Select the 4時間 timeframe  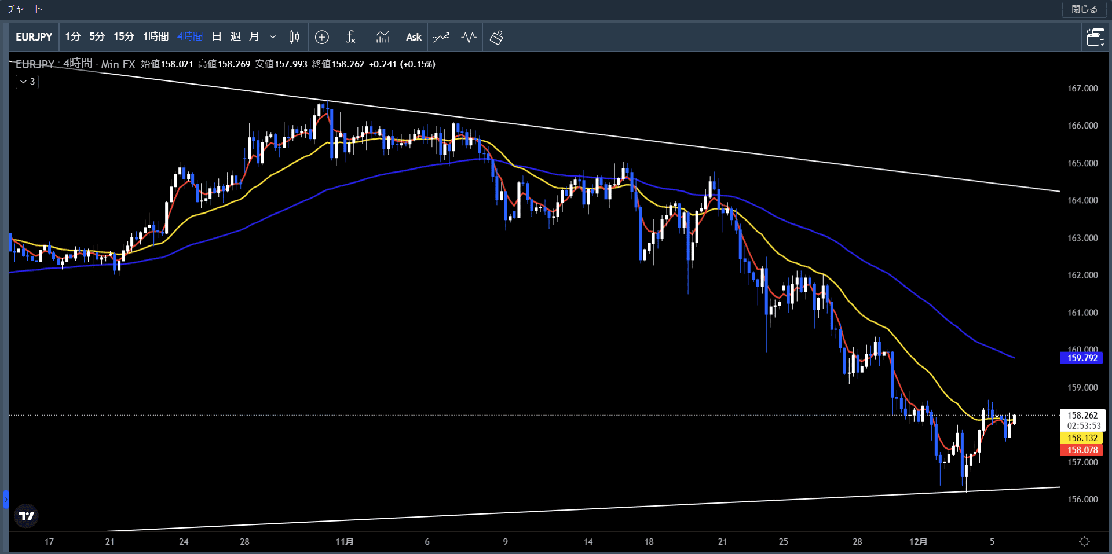[190, 36]
